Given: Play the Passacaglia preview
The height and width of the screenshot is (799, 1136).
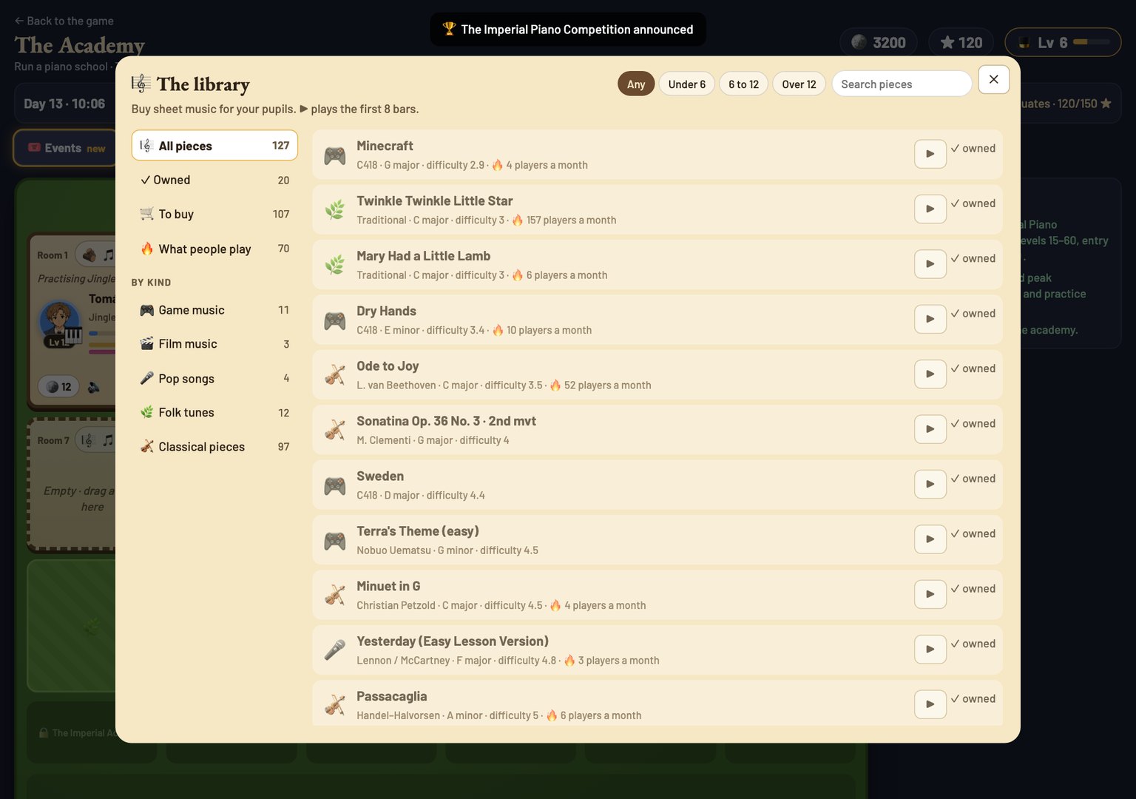Looking at the screenshot, I should click(930, 704).
